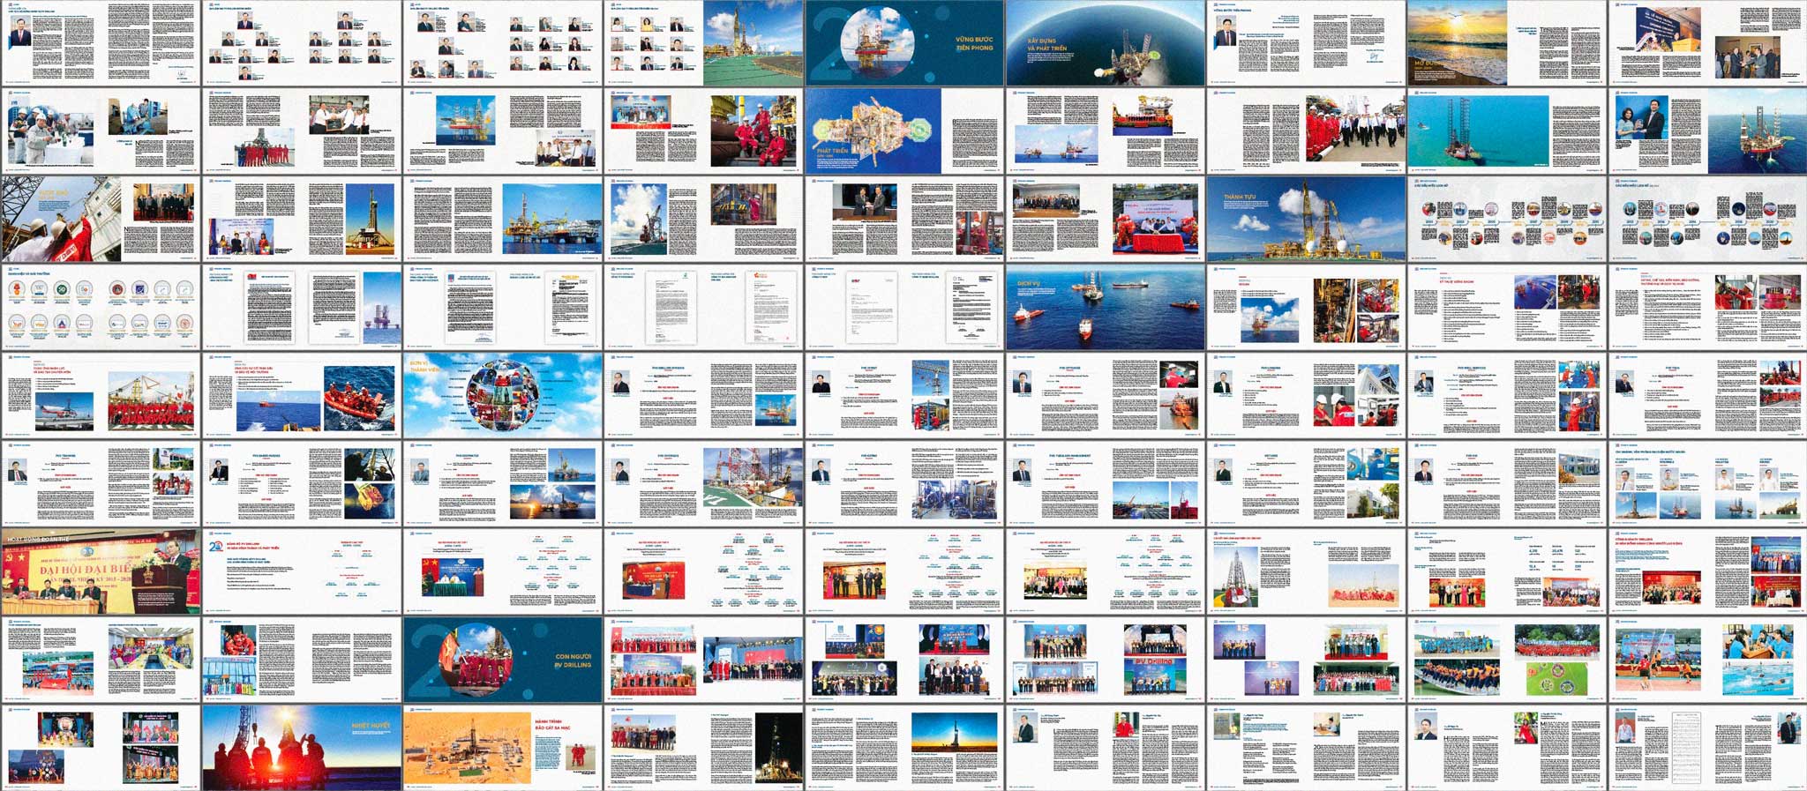Open the "Hoạt động đoàn thể" congress spread

pos(101,571)
